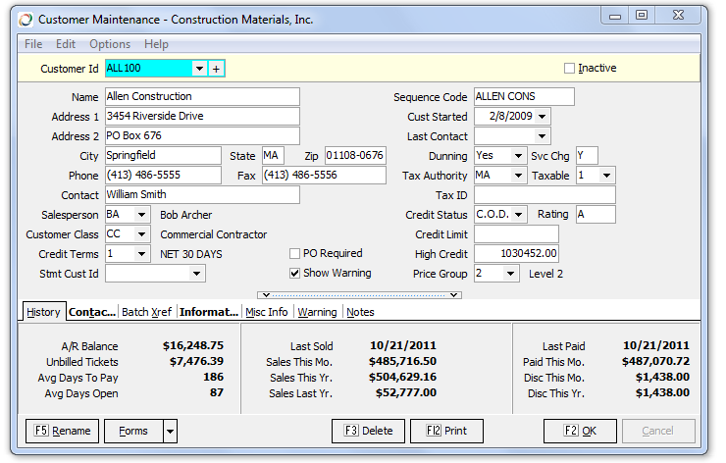This screenshot has width=726, height=463.
Task: Open the Customer Id dropdown
Action: [x=199, y=69]
